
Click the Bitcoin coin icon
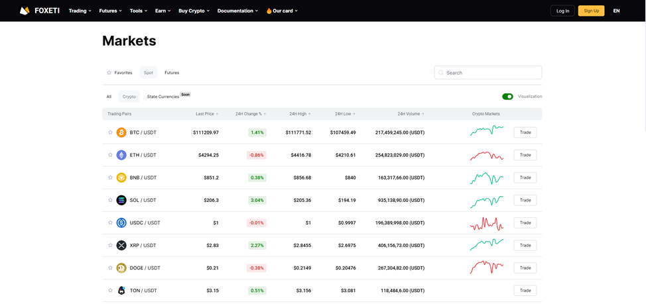(x=121, y=132)
